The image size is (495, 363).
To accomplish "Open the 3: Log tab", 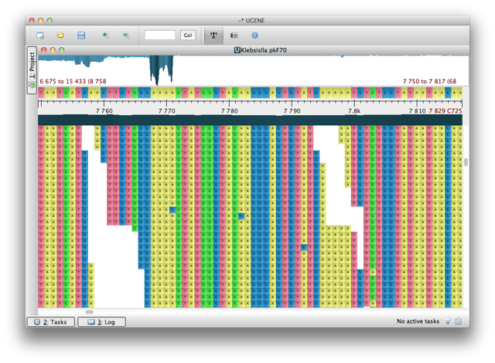I will (x=101, y=322).
